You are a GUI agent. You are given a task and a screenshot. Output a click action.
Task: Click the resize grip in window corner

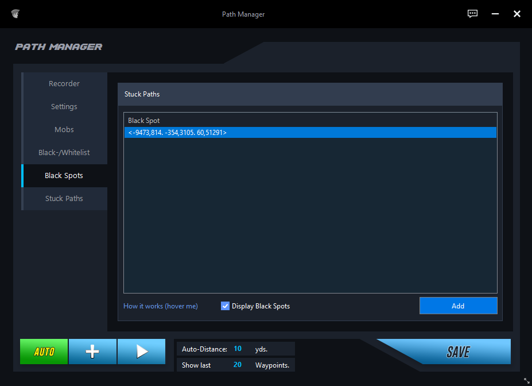point(526,380)
